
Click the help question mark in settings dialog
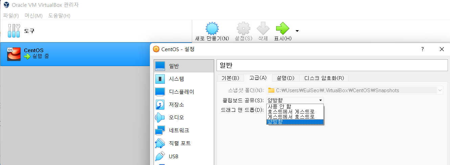pyautogui.click(x=422, y=49)
